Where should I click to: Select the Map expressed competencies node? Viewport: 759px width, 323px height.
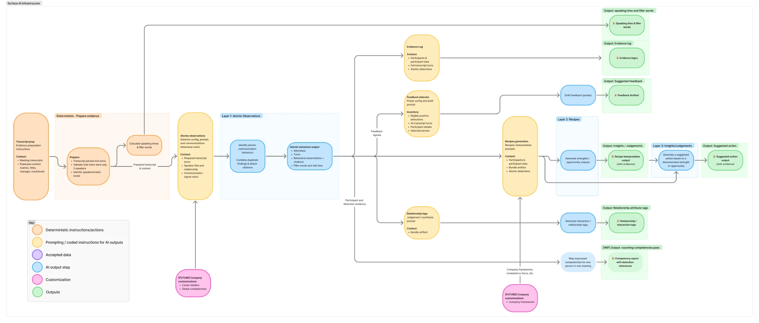578,262
